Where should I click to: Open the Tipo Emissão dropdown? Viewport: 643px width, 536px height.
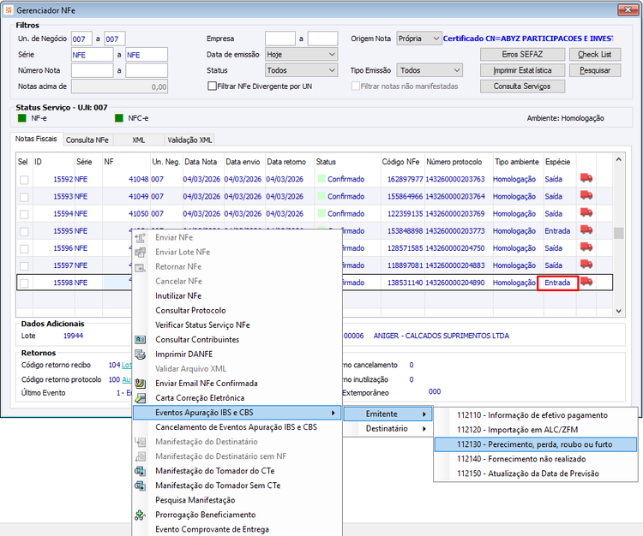pyautogui.click(x=430, y=70)
